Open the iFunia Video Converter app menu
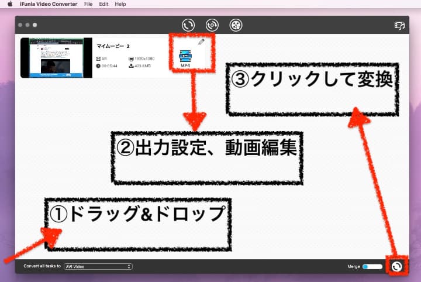Screen dimensions: 421x282 [51, 4]
